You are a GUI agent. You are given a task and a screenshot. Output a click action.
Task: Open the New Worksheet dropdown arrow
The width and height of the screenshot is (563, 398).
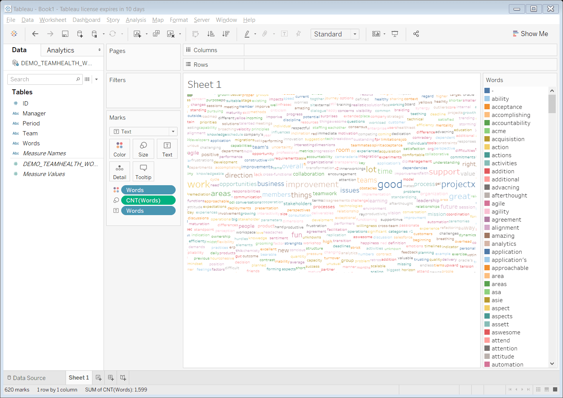[147, 34]
